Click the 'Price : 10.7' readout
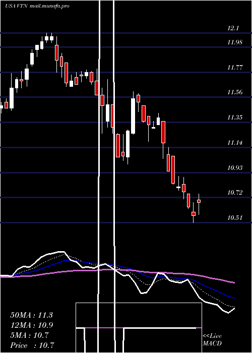The height and width of the screenshot is (353, 252). click(x=32, y=345)
